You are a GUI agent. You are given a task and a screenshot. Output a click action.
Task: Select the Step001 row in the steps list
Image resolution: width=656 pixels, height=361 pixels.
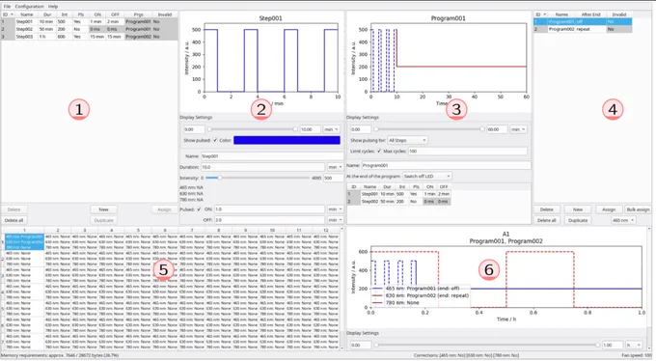point(89,21)
